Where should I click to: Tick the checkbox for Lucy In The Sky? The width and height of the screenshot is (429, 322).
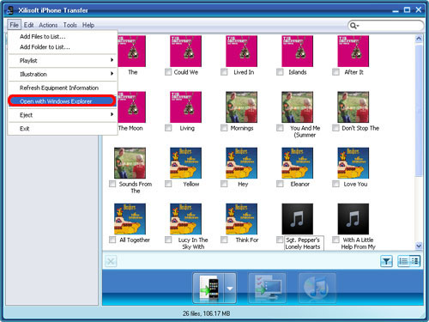168,240
